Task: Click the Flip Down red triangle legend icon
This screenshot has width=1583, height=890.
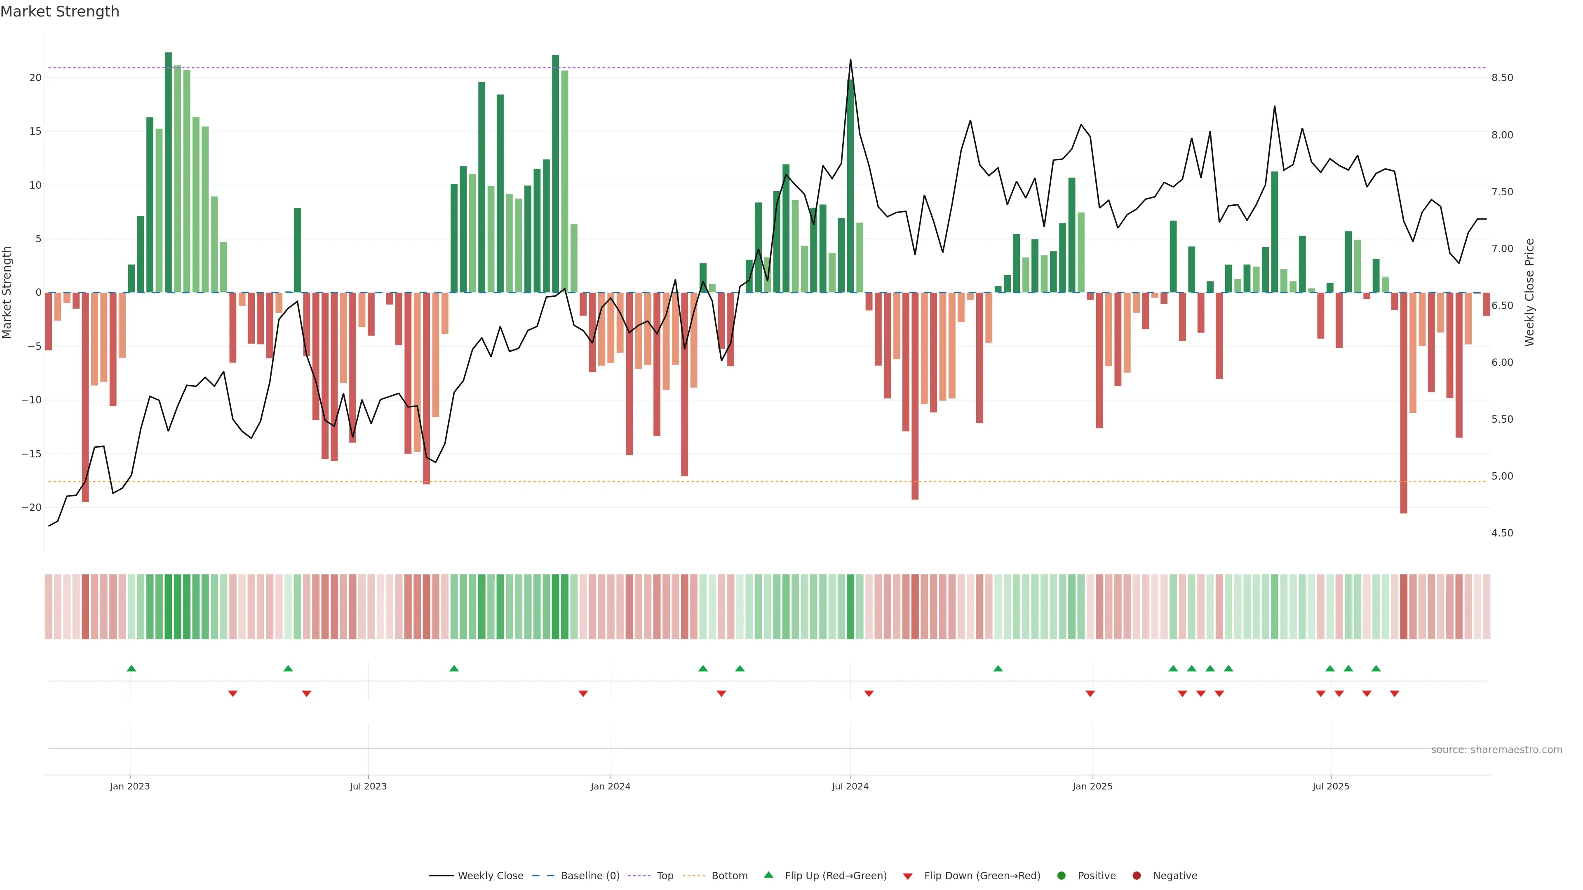Action: [908, 876]
